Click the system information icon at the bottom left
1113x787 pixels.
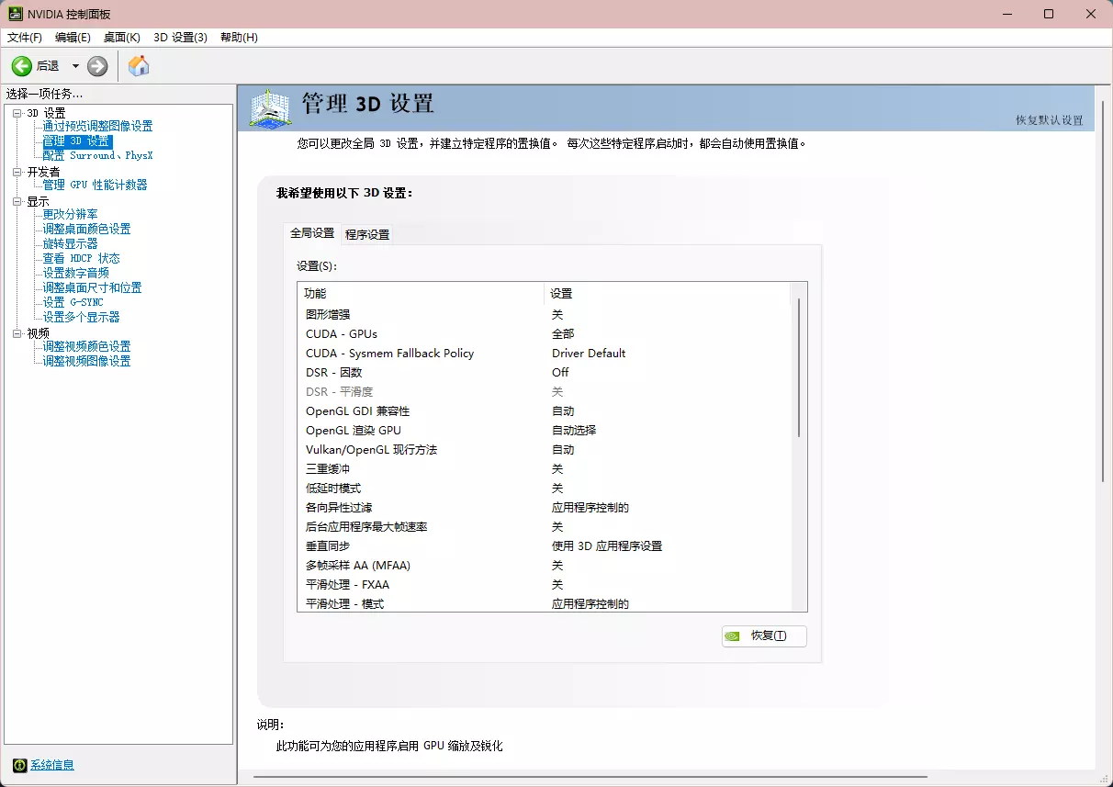click(19, 765)
